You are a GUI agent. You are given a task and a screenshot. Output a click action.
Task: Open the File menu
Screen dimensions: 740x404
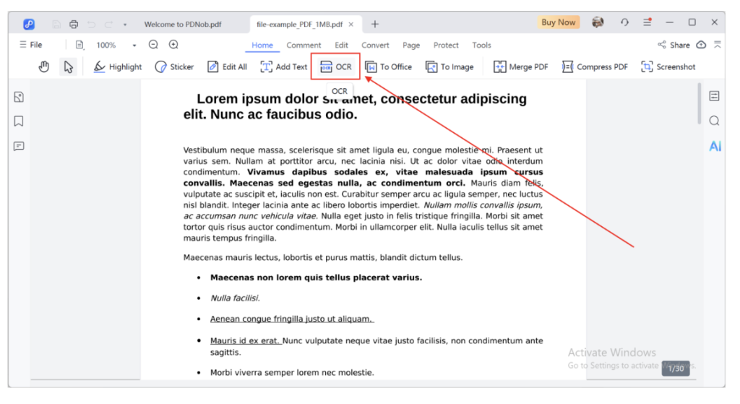click(30, 45)
